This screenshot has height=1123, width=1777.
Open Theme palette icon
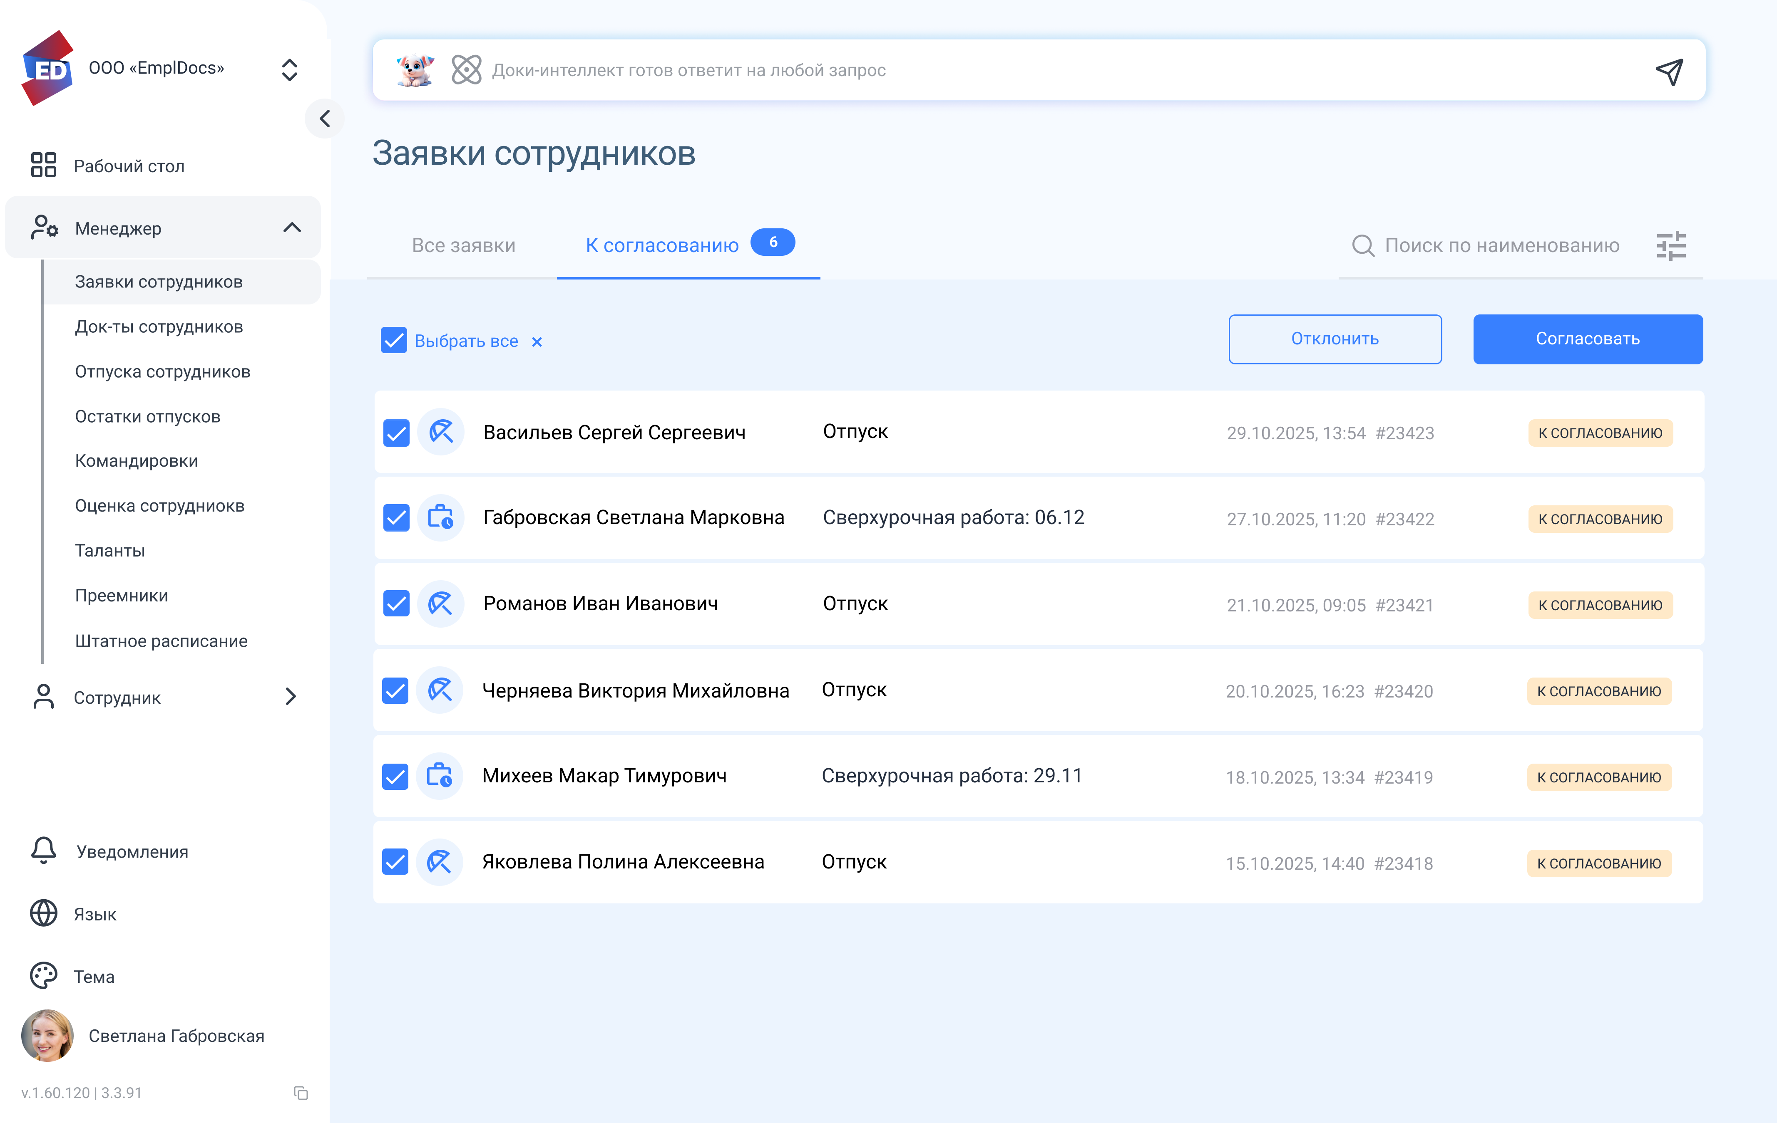[44, 975]
